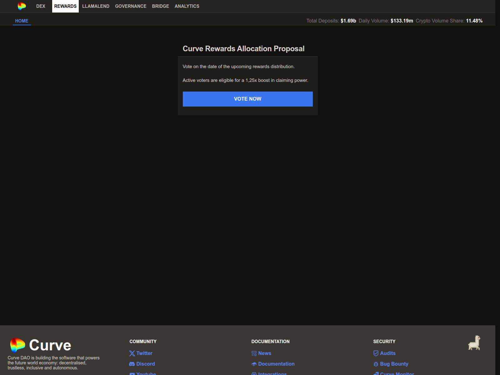The width and height of the screenshot is (500, 375).
Task: Open the Audits link
Action: click(x=388, y=353)
